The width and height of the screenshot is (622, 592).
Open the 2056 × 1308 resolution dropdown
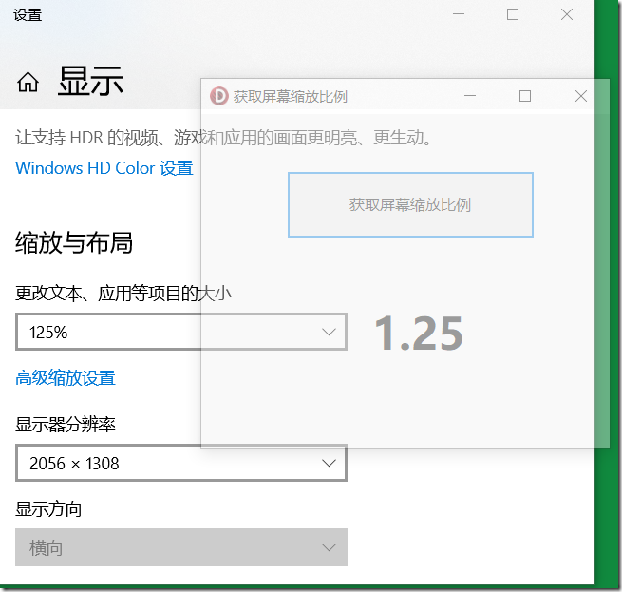pos(181,463)
